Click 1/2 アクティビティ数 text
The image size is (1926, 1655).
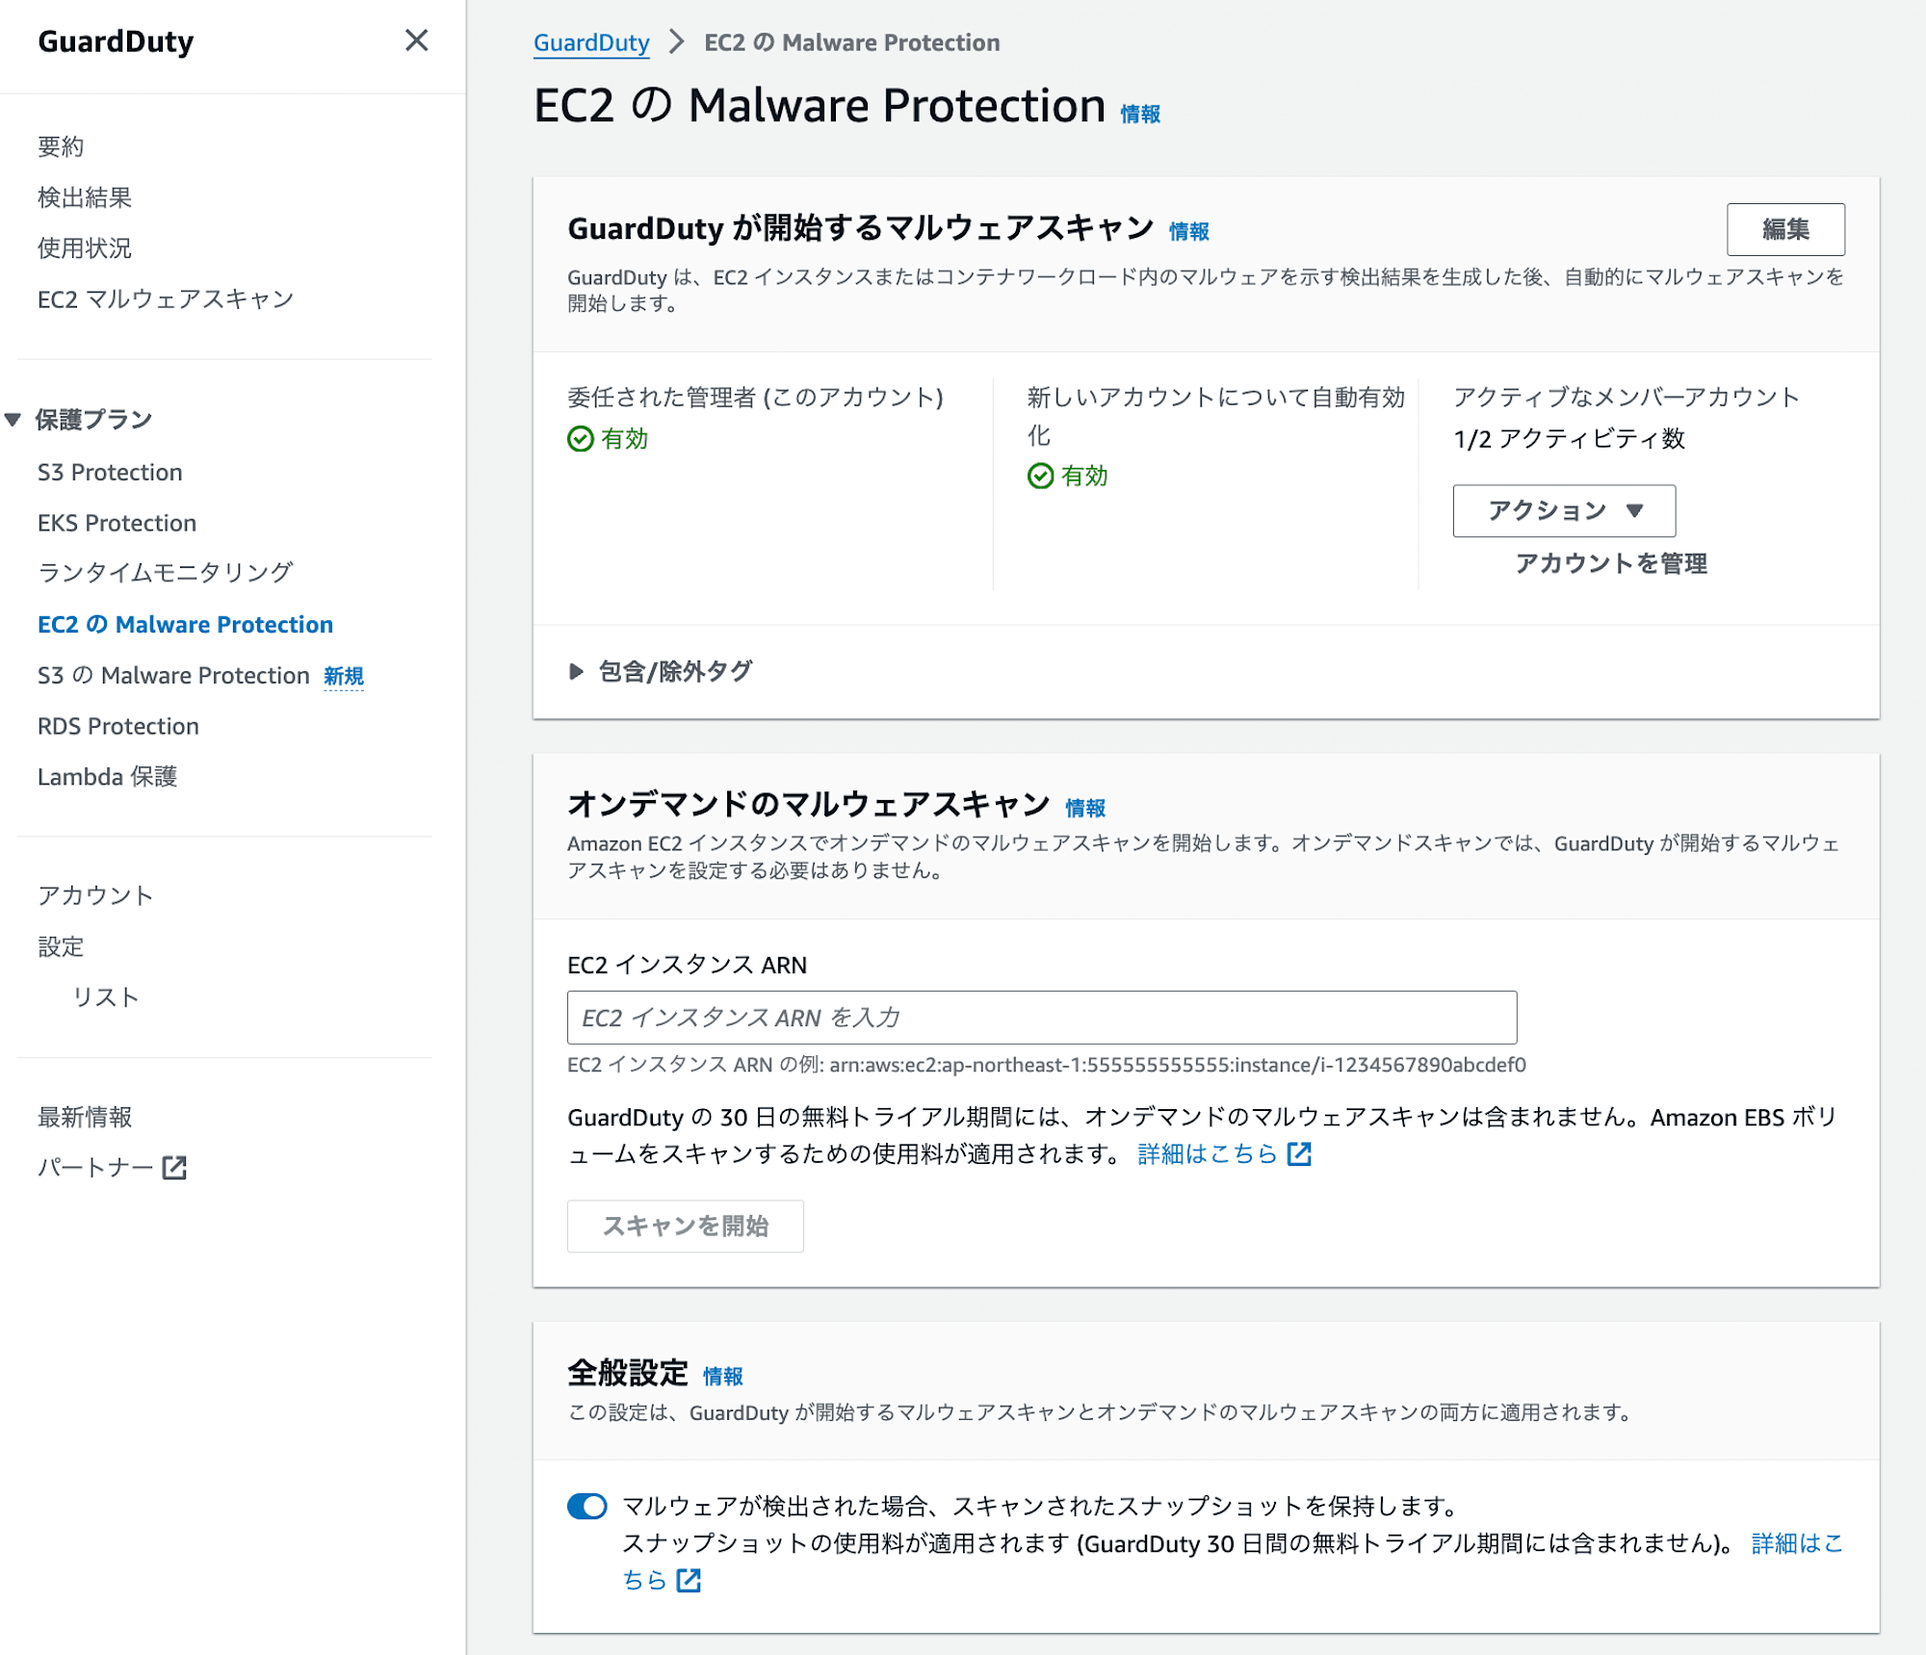[x=1570, y=439]
